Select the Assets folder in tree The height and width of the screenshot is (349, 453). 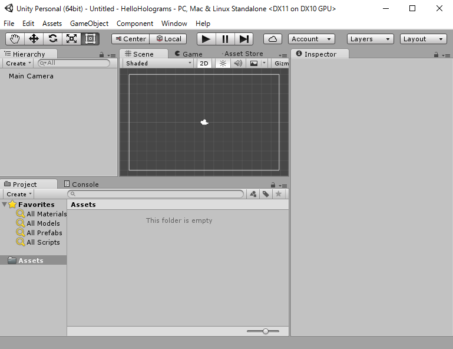[33, 260]
